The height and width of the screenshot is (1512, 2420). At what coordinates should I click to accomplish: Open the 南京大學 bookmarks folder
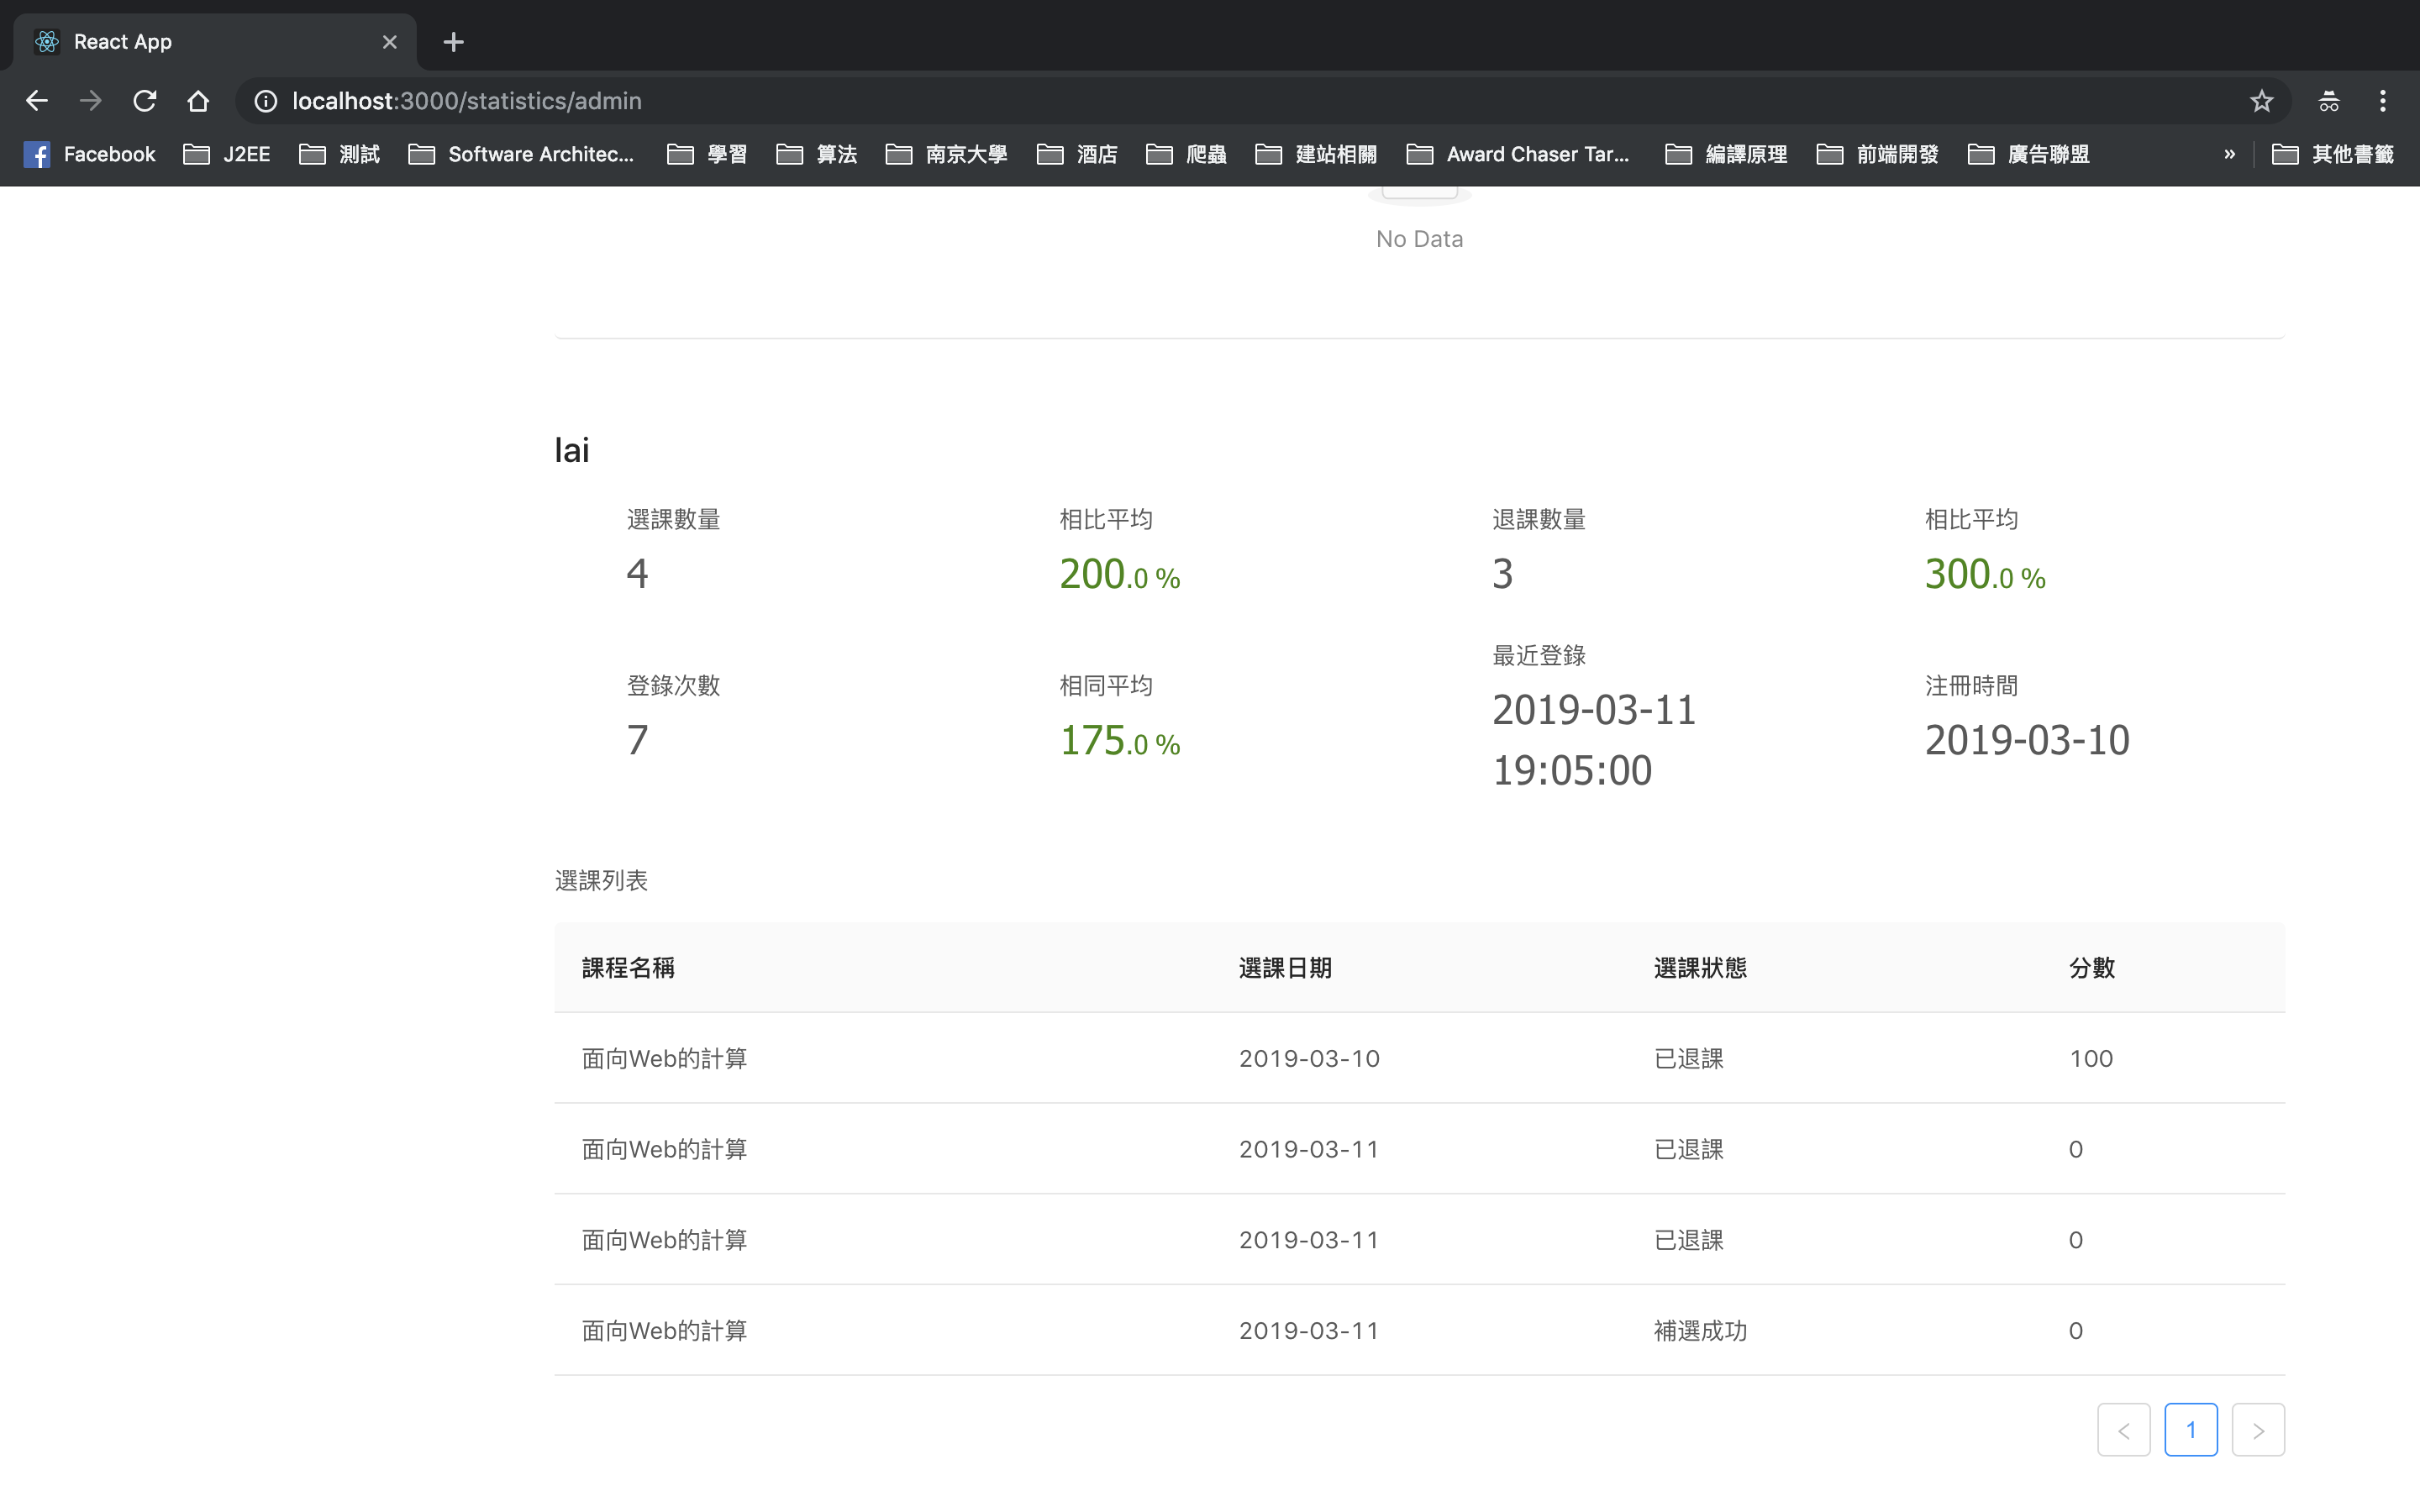click(x=946, y=154)
